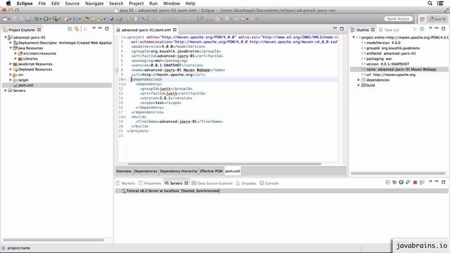Open the Apple menu
The width and height of the screenshot is (450, 253).
pos(8,4)
